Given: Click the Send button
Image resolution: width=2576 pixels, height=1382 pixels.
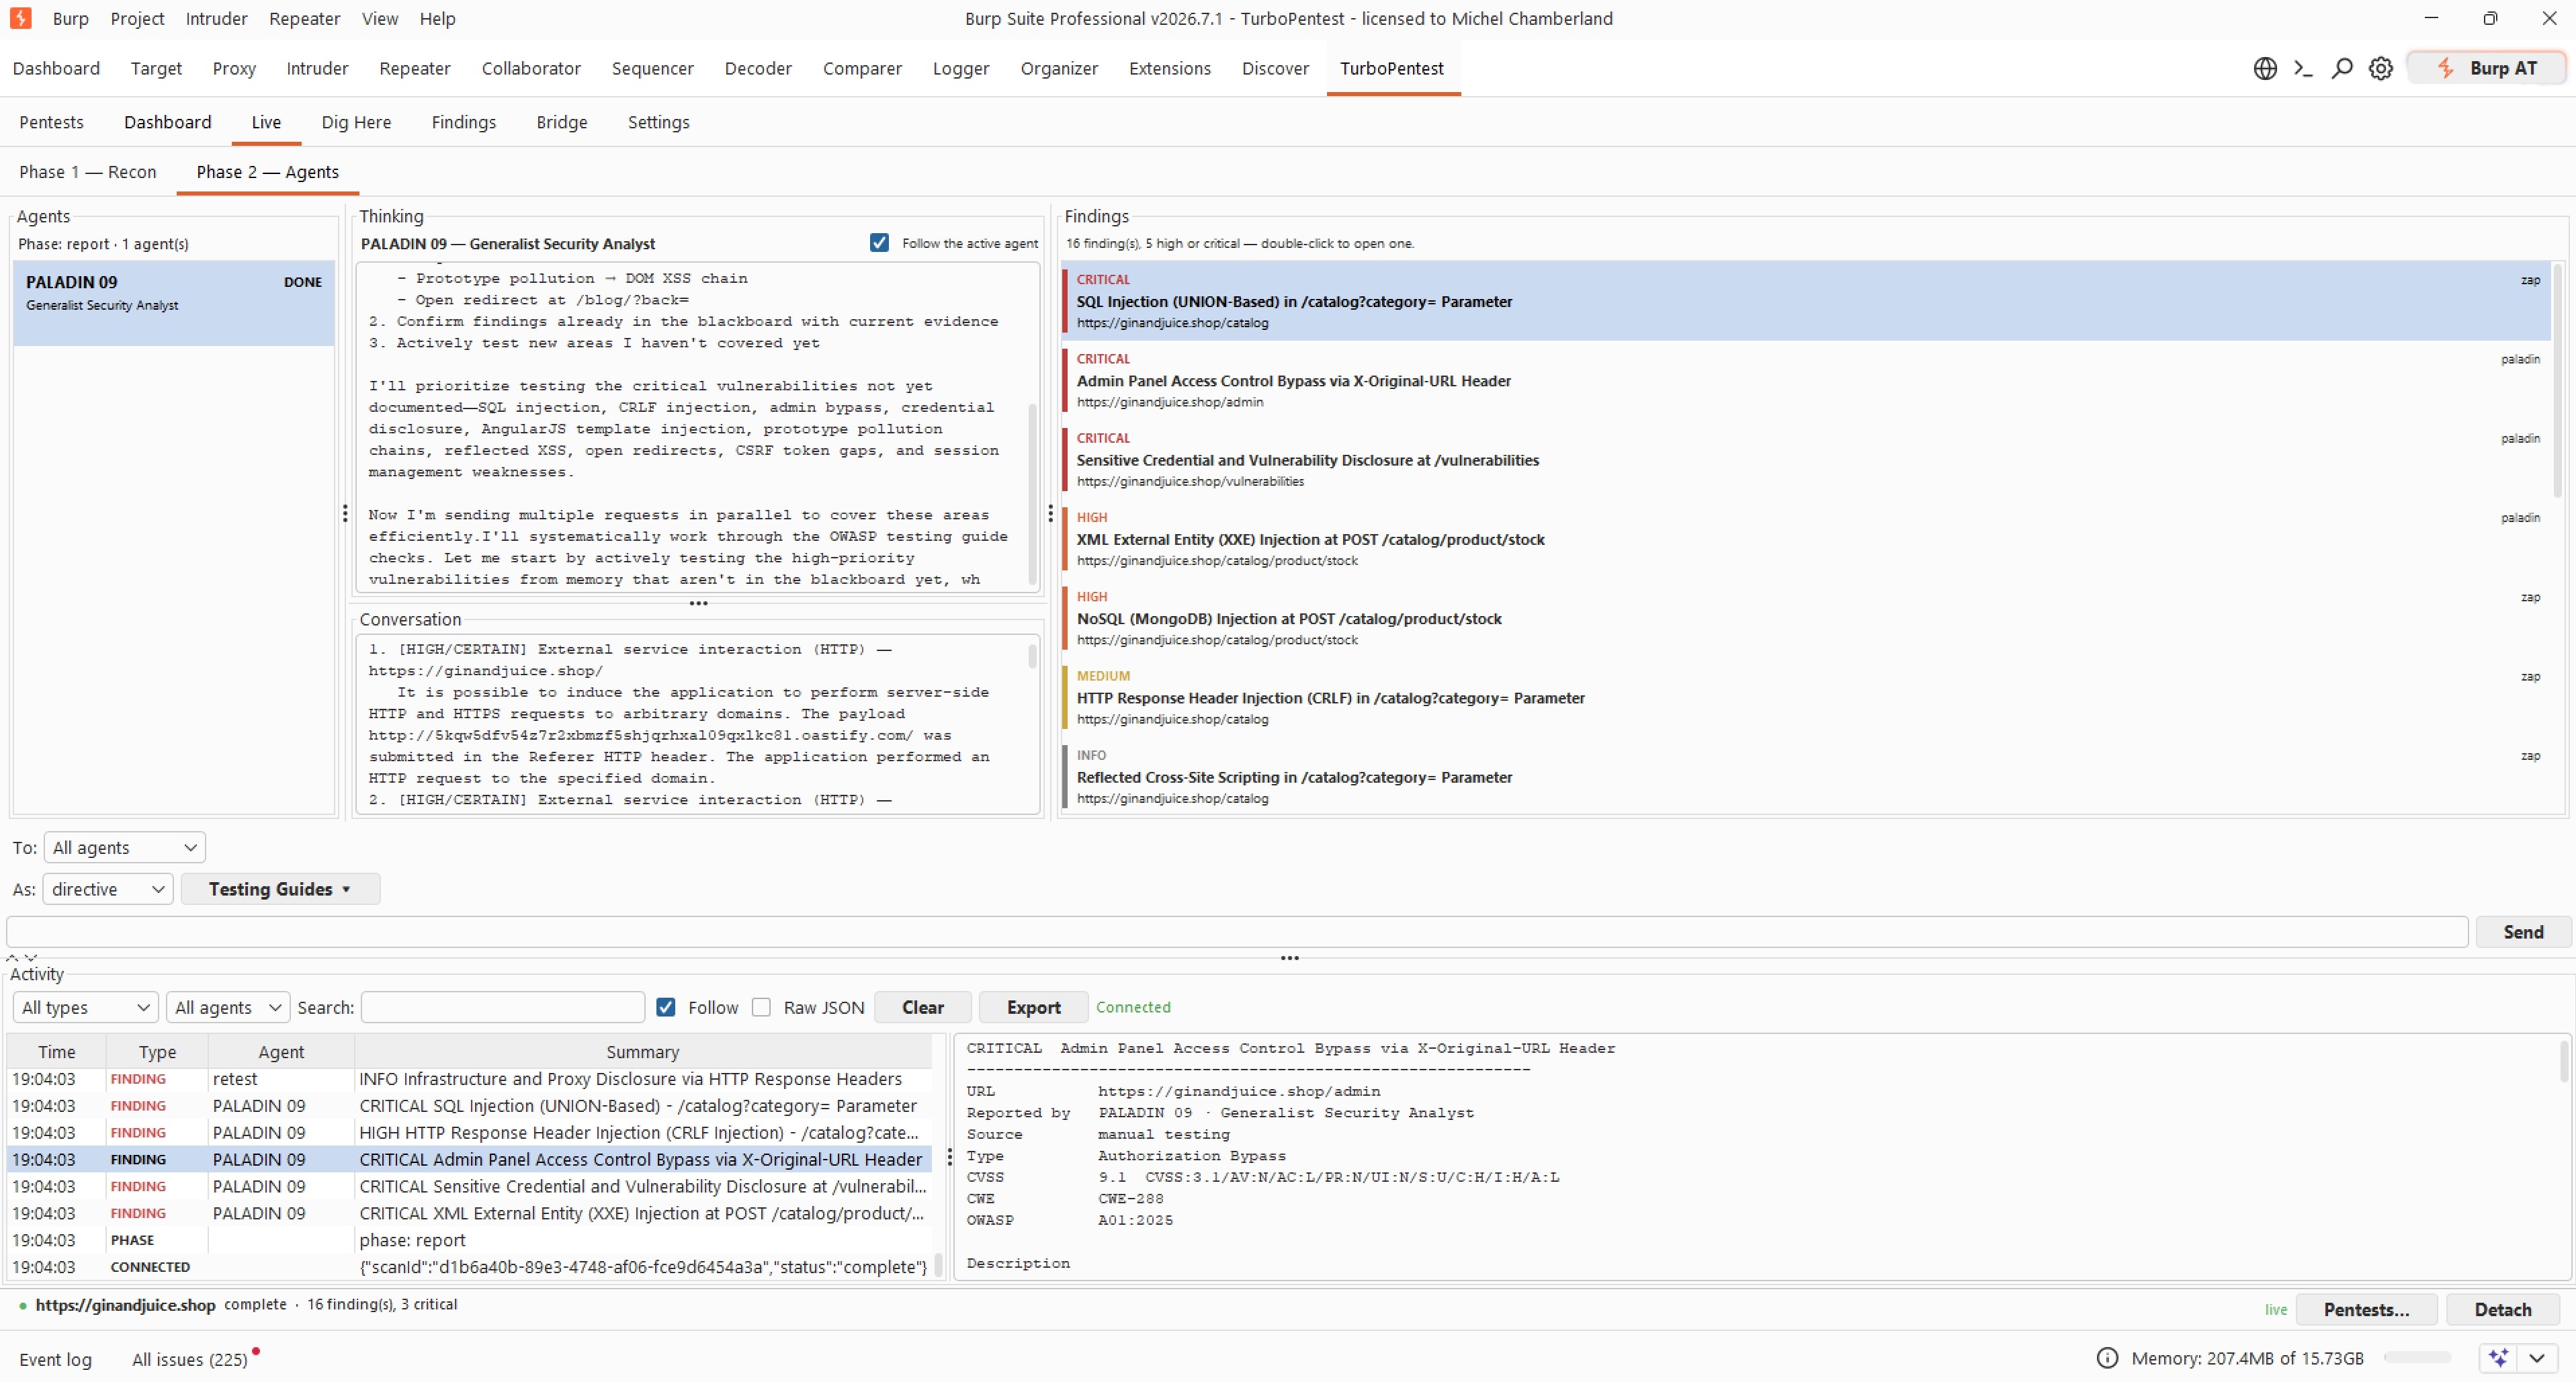Looking at the screenshot, I should tap(2523, 932).
